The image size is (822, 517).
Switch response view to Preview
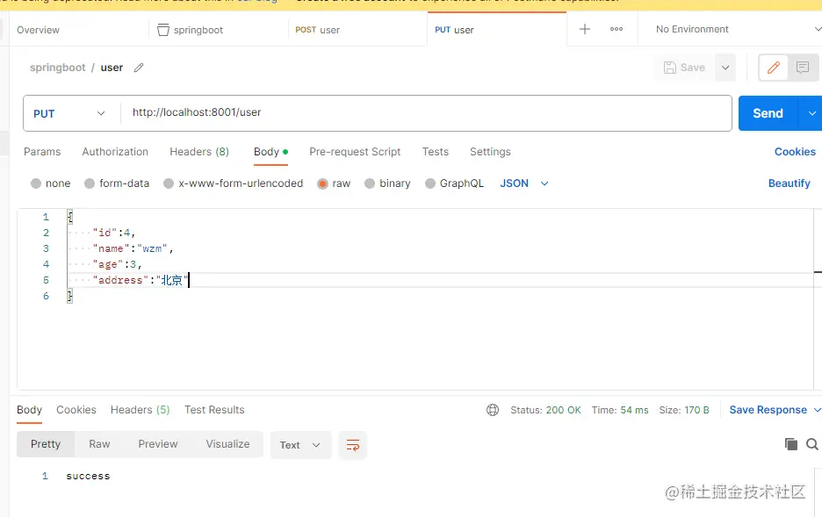(x=158, y=444)
